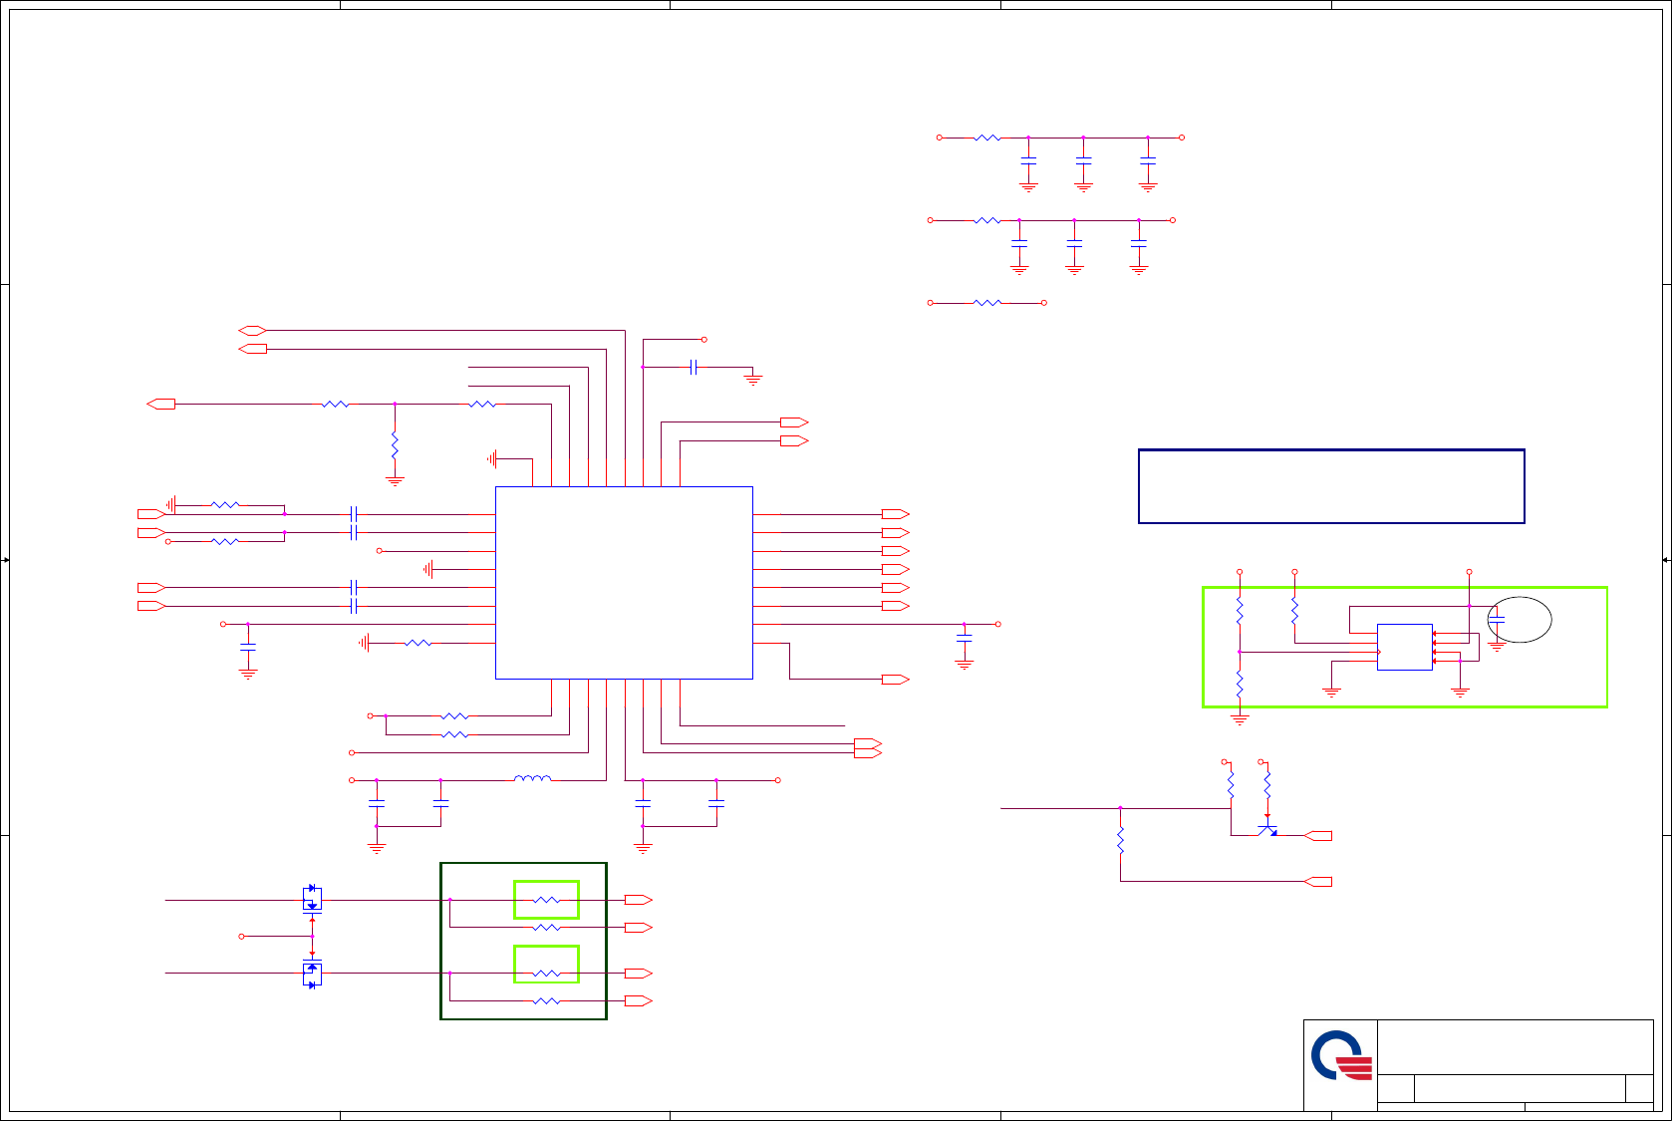The height and width of the screenshot is (1121, 1672).
Task: Select the lone resistor between two open terminals
Action: pos(986,302)
